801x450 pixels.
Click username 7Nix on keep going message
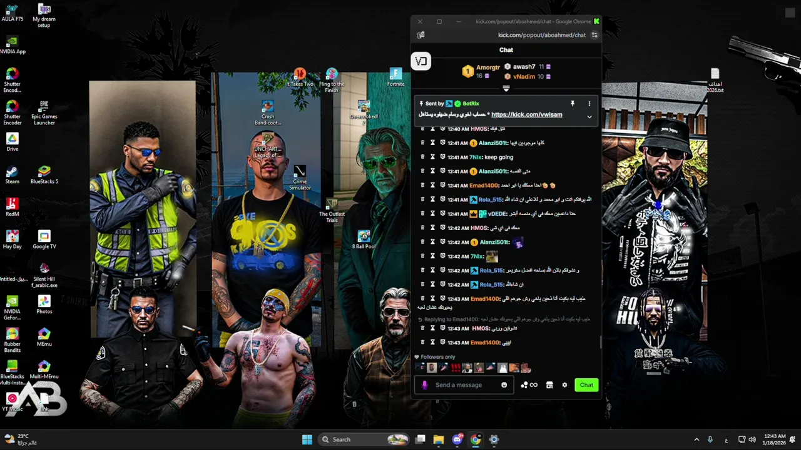point(476,157)
